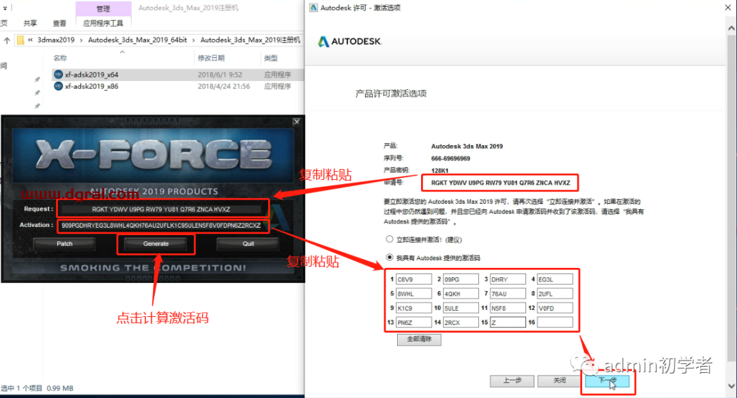Expand the breadcrumb overflow chevron «
Viewport: 737px width, 398px height.
point(30,40)
